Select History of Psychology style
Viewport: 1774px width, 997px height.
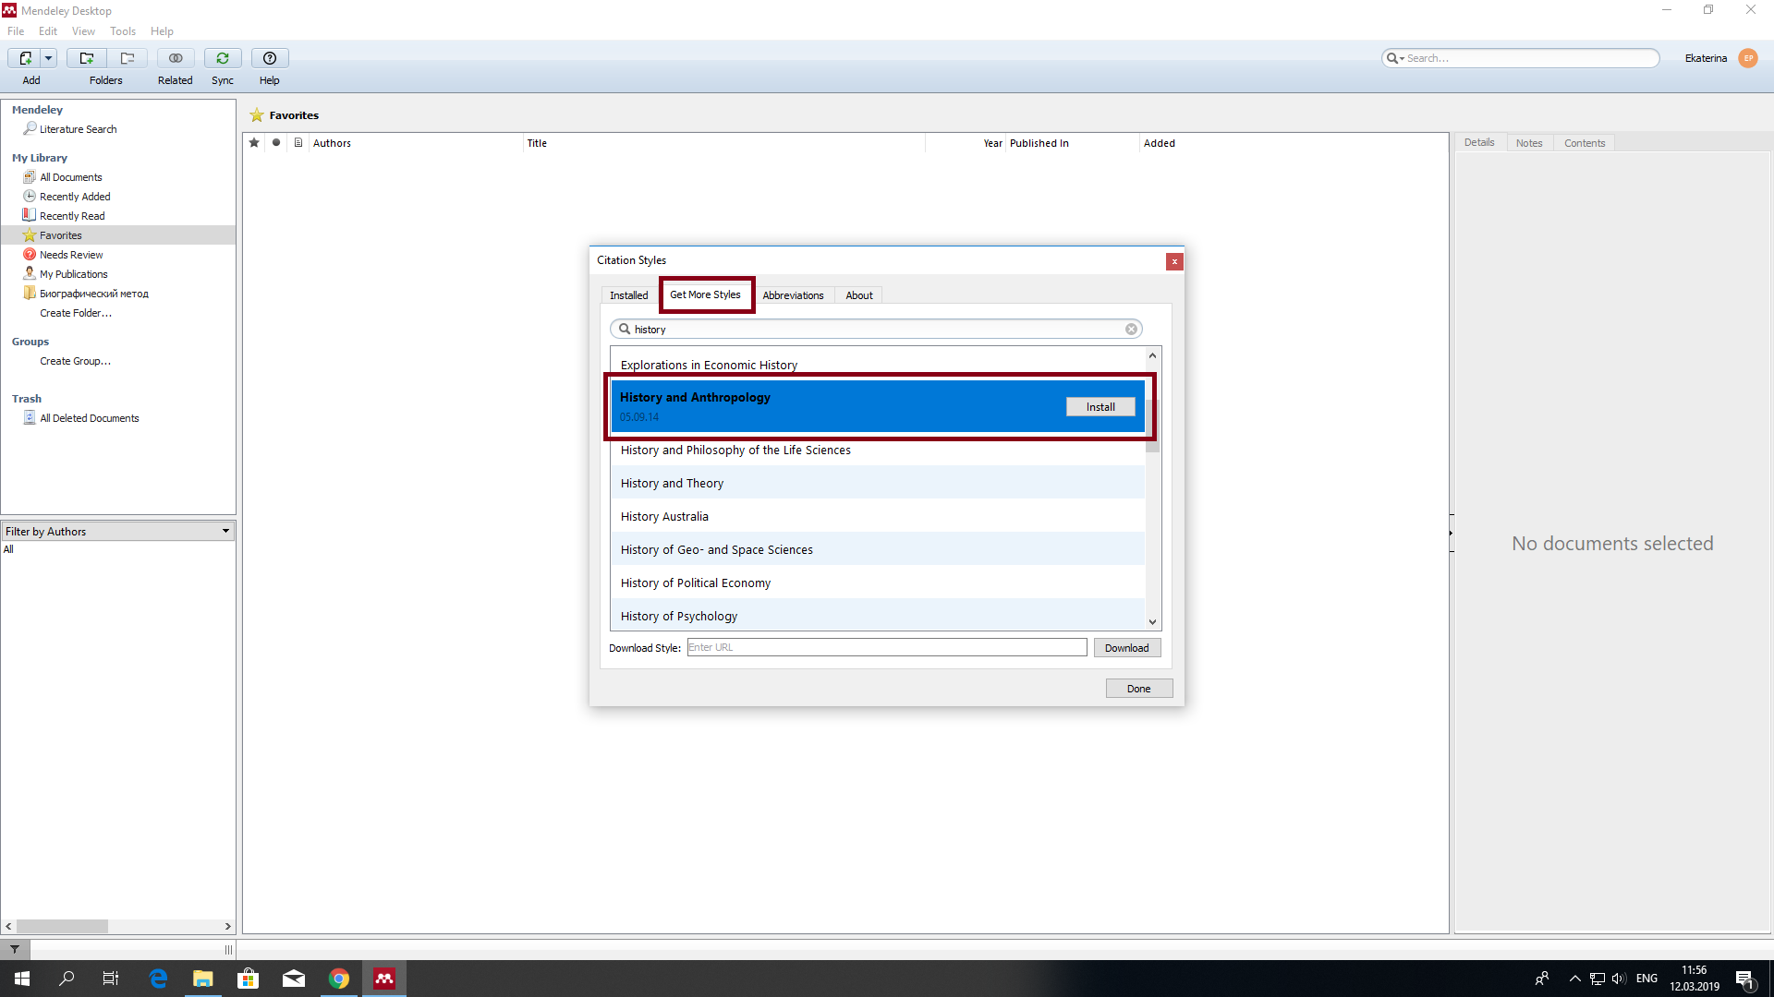[877, 616]
